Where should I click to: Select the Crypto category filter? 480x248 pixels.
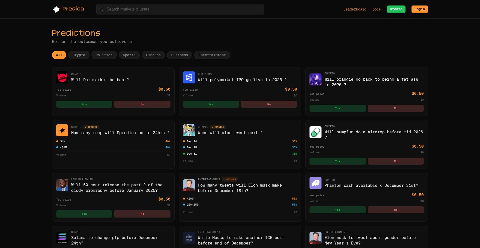(x=79, y=55)
